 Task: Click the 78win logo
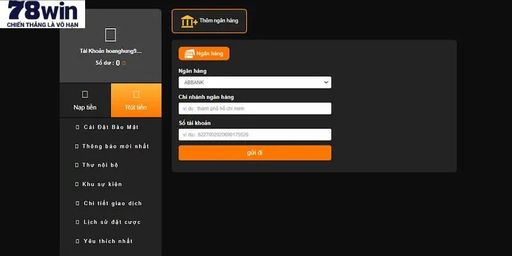(x=42, y=14)
